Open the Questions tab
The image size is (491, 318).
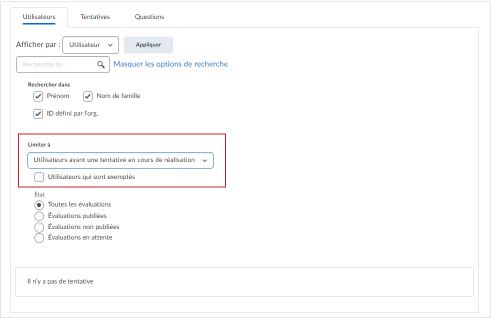pos(149,17)
